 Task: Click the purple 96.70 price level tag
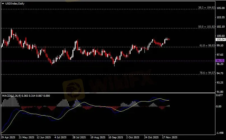[220, 61]
